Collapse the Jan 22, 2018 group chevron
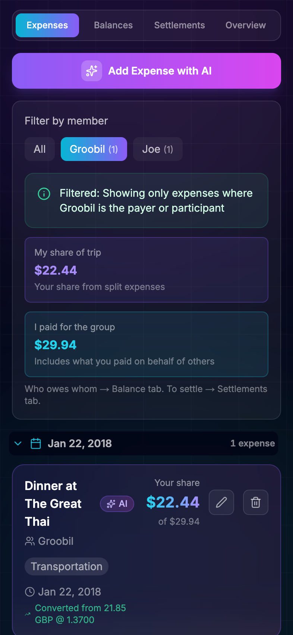This screenshot has height=635, width=293. (18, 443)
